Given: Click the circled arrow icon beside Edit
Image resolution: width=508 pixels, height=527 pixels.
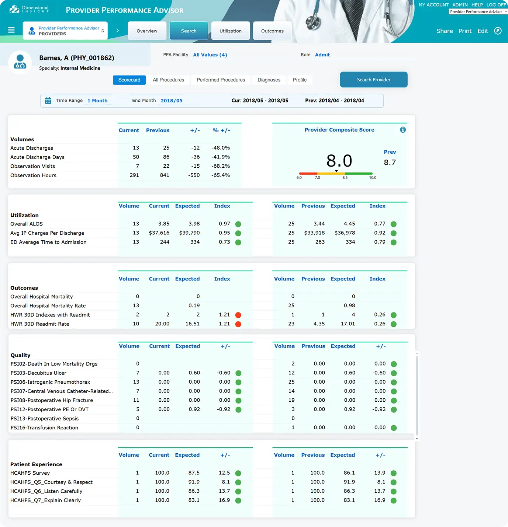Looking at the screenshot, I should pos(498,31).
